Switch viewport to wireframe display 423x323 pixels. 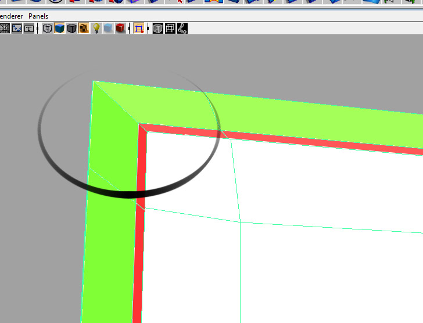point(47,28)
